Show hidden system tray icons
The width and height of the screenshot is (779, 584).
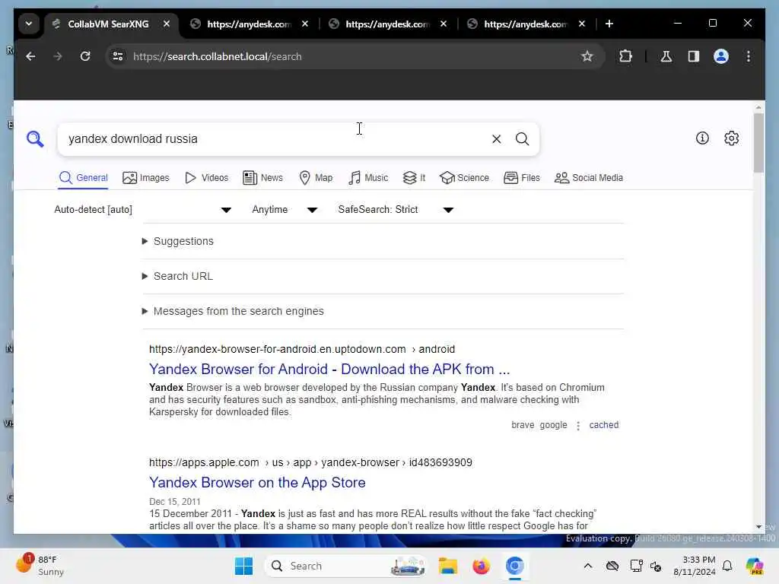[588, 566]
